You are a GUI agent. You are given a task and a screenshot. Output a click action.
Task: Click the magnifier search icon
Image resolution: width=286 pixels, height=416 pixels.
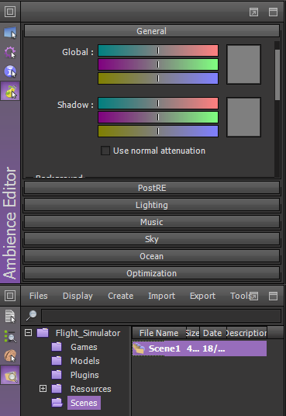[x=32, y=315]
